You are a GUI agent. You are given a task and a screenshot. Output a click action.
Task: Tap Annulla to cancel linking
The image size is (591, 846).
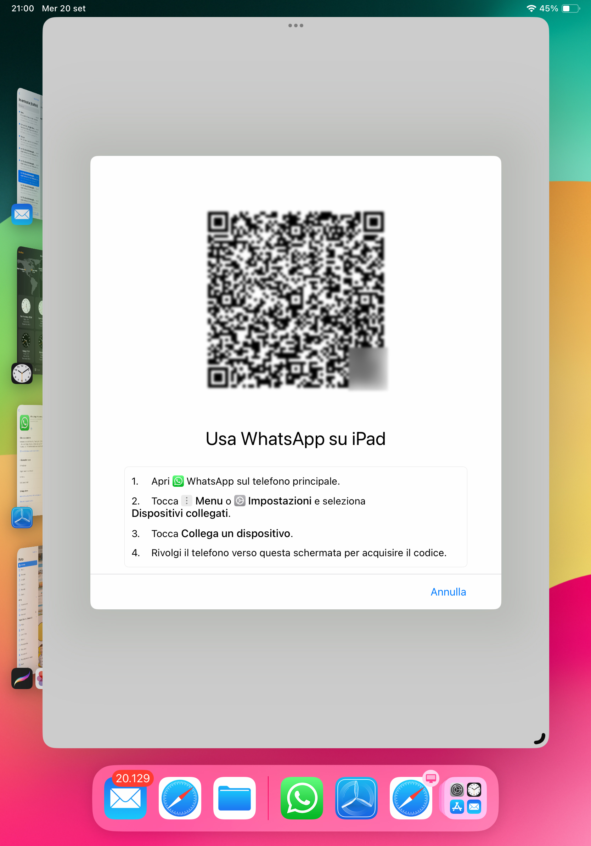tap(448, 592)
